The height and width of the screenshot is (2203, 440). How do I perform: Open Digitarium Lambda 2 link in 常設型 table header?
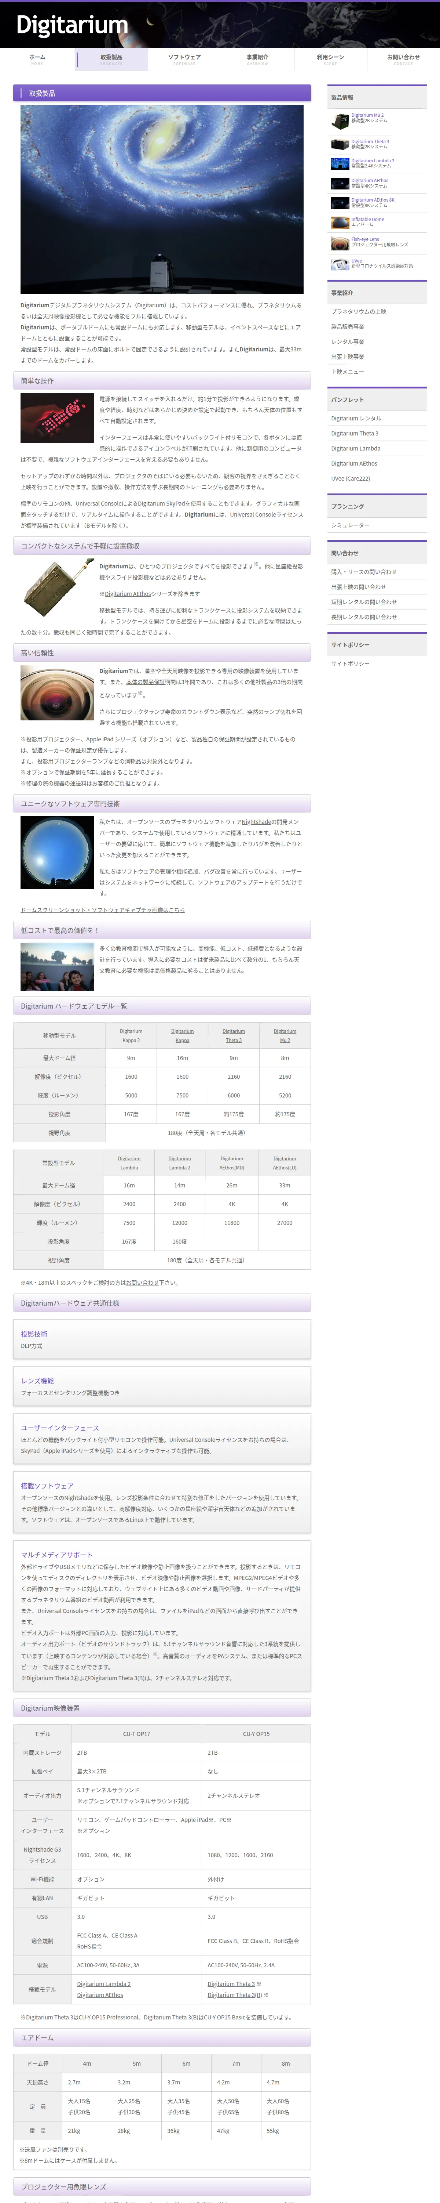pyautogui.click(x=179, y=1163)
